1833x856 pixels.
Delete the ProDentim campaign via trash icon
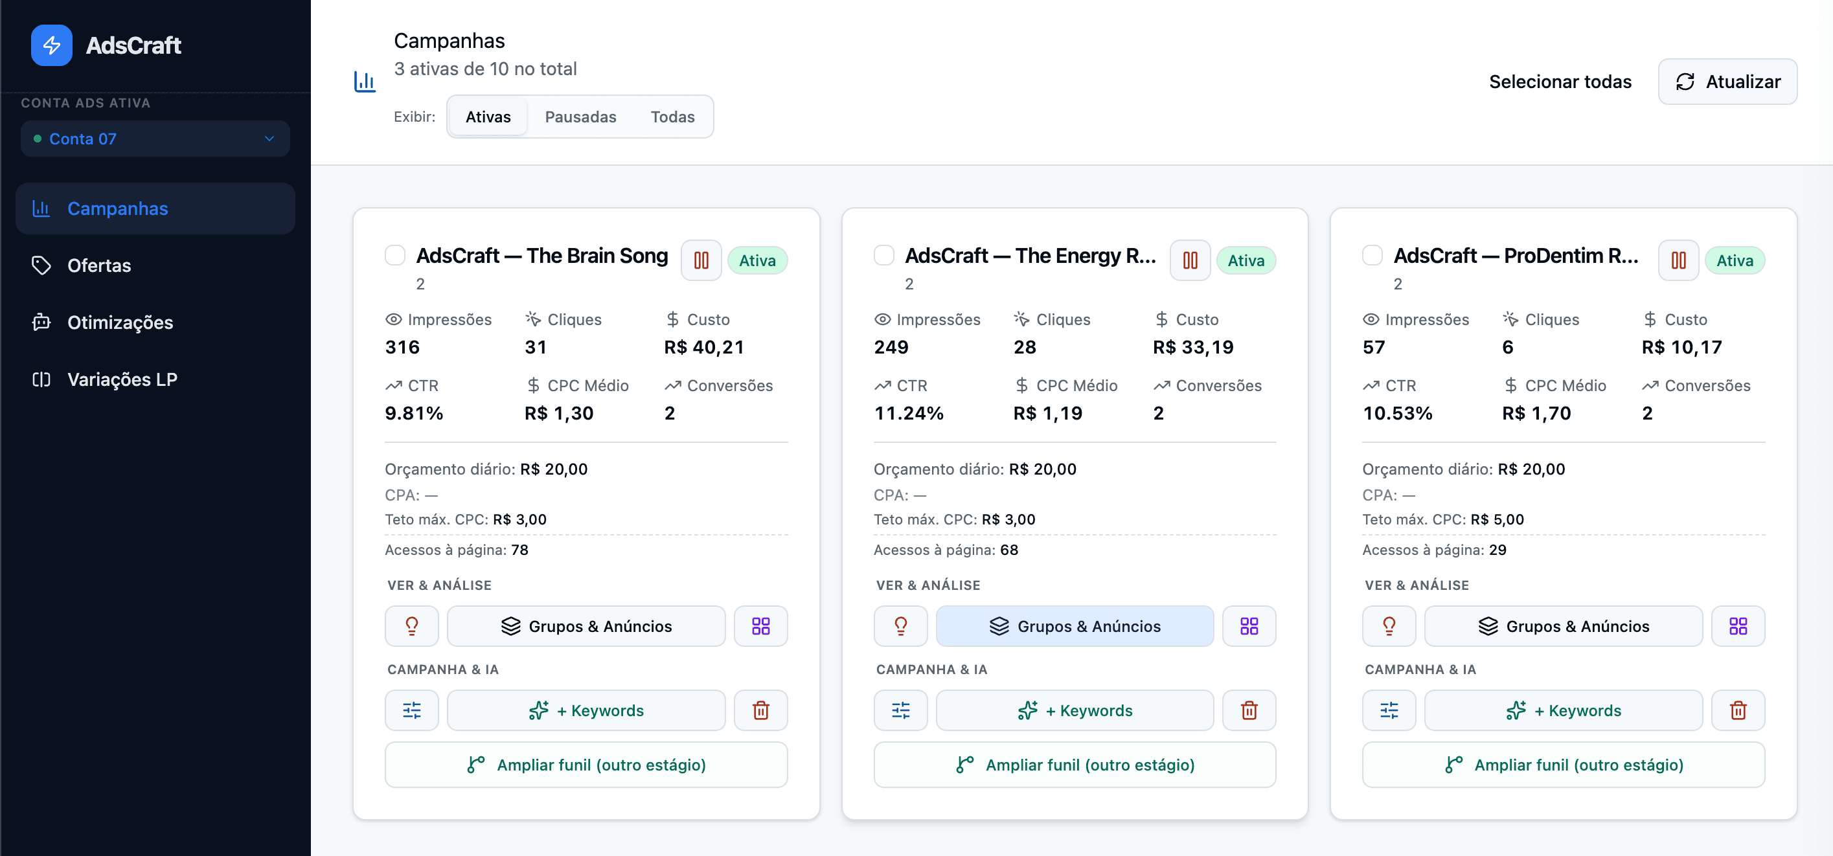pos(1738,710)
